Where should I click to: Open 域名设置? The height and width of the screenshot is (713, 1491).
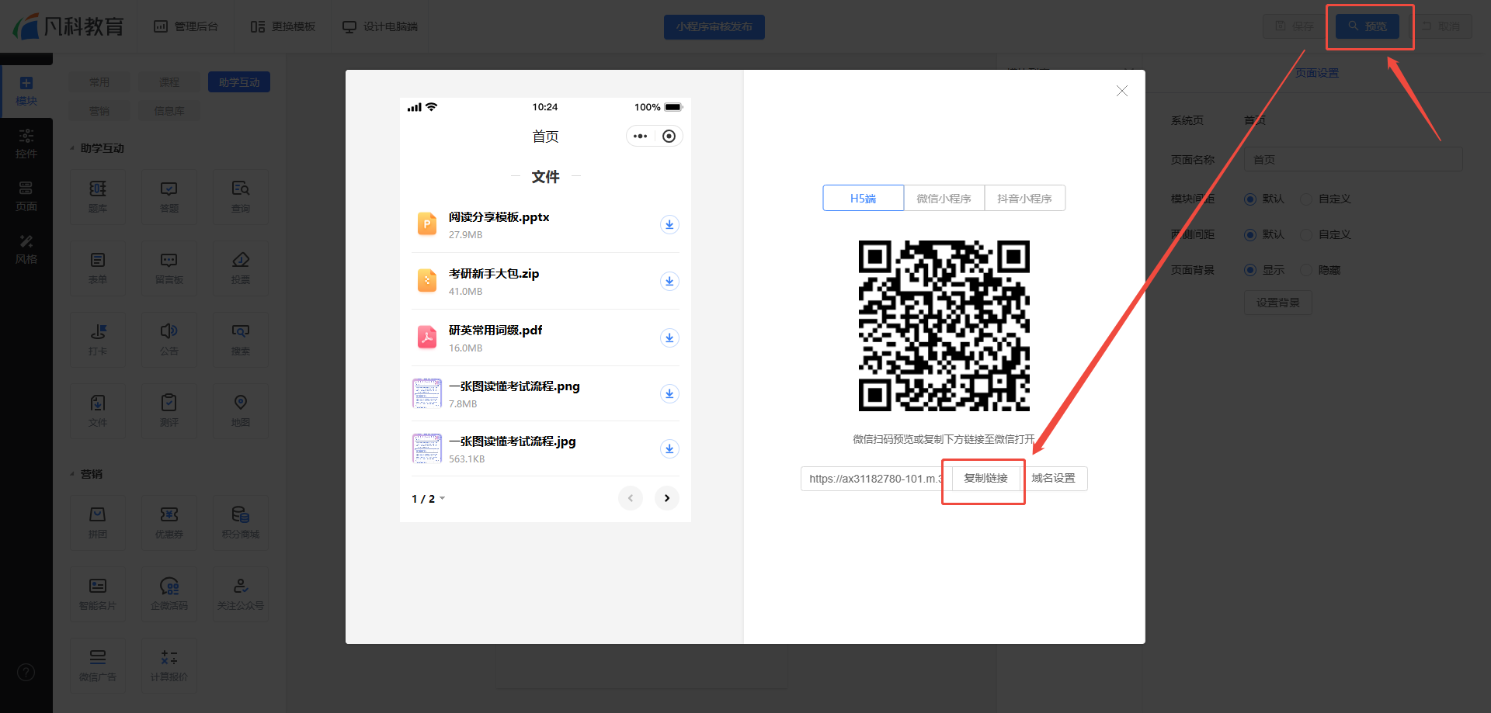pos(1054,479)
